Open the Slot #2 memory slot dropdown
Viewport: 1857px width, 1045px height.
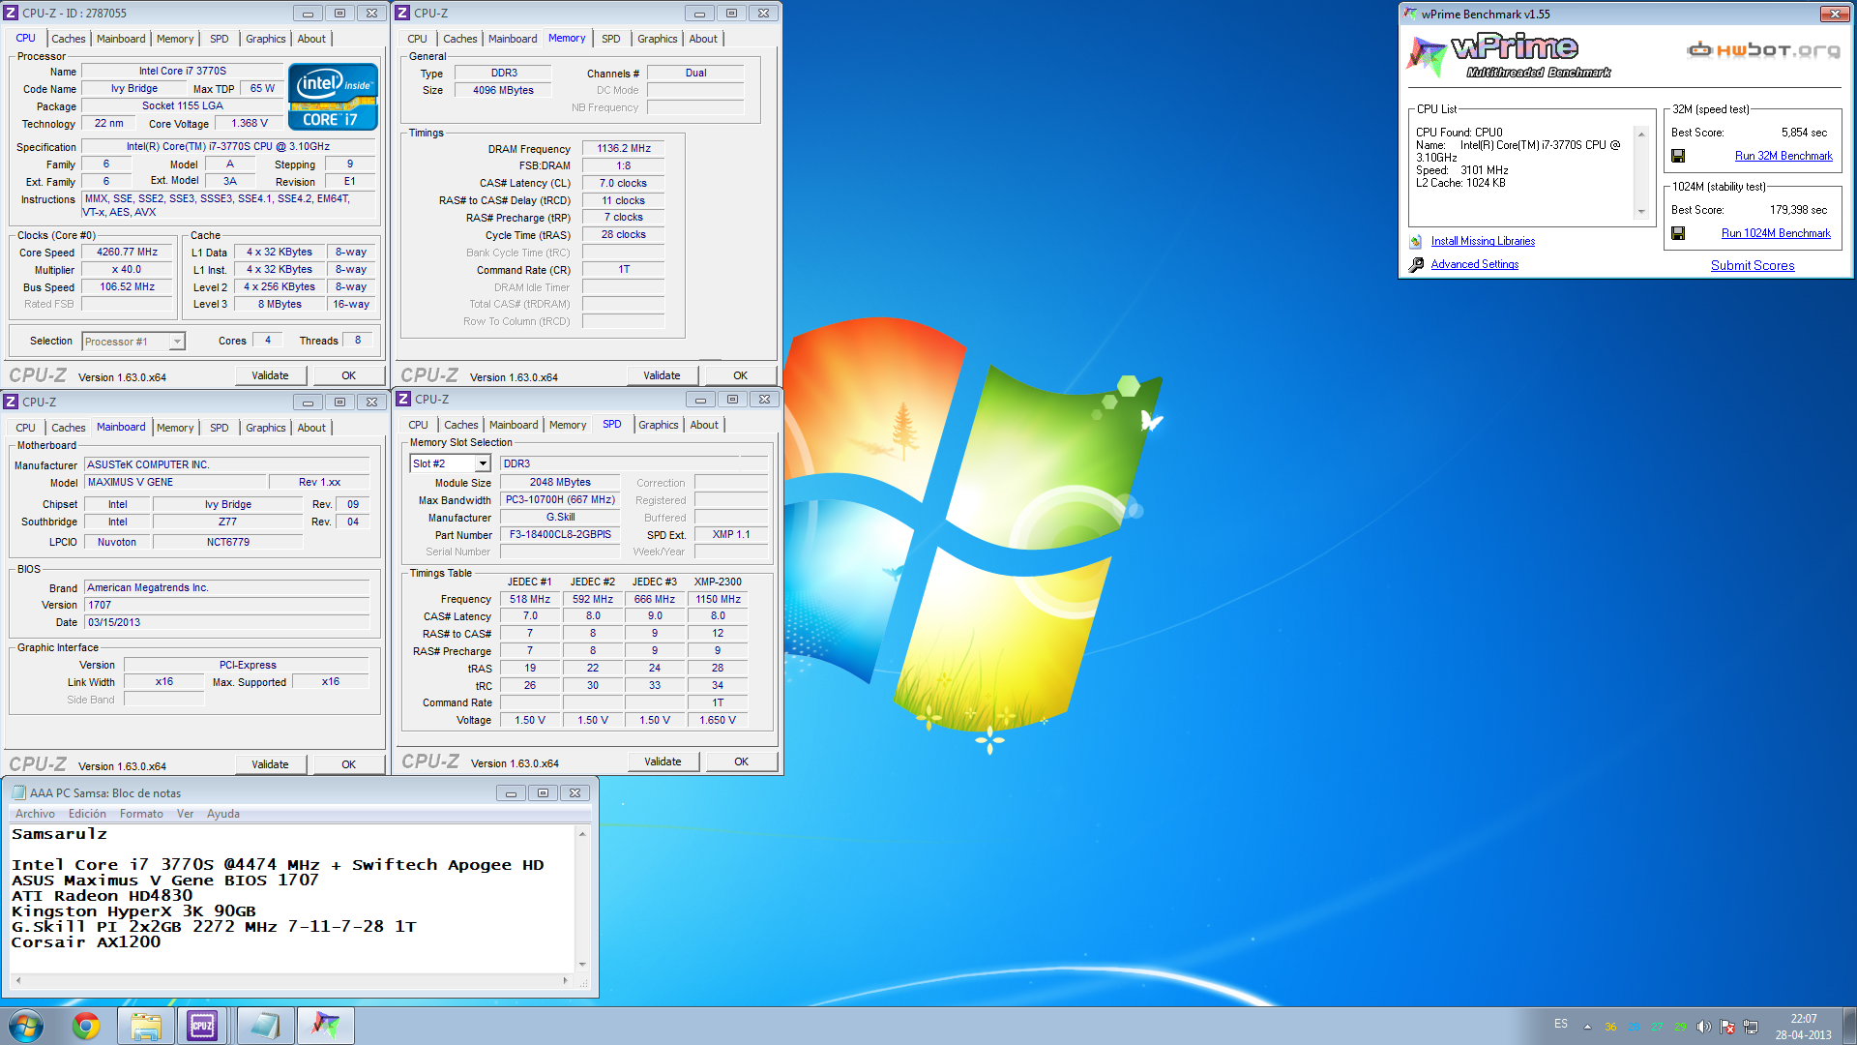click(x=483, y=463)
